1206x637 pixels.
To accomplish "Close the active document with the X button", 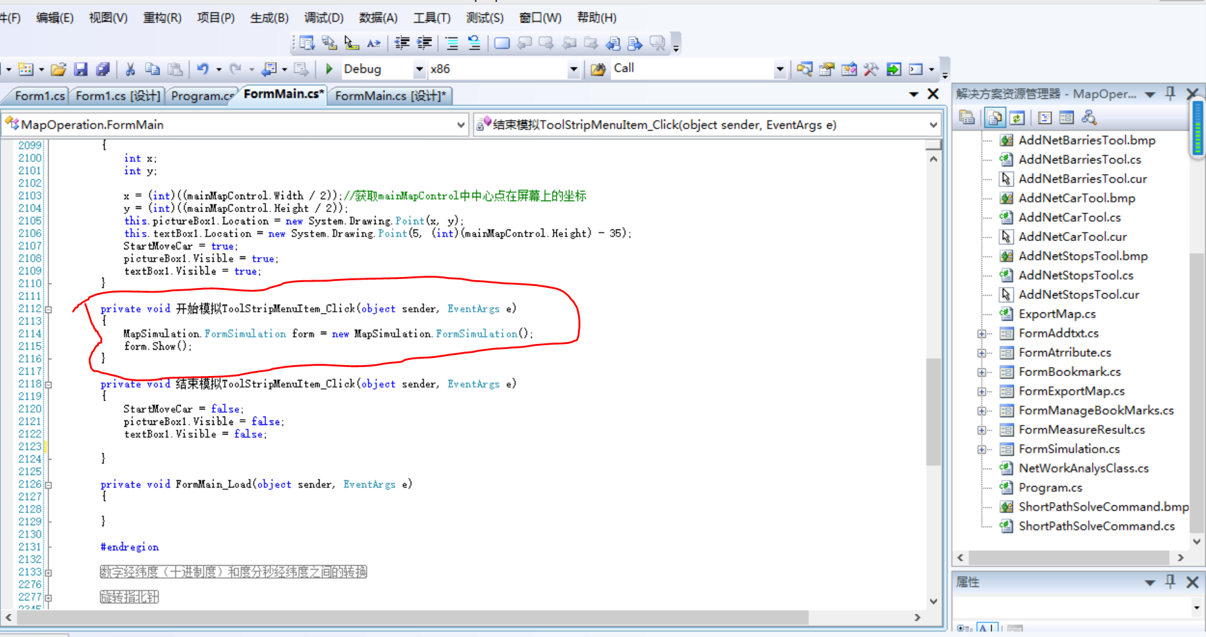I will coord(933,94).
